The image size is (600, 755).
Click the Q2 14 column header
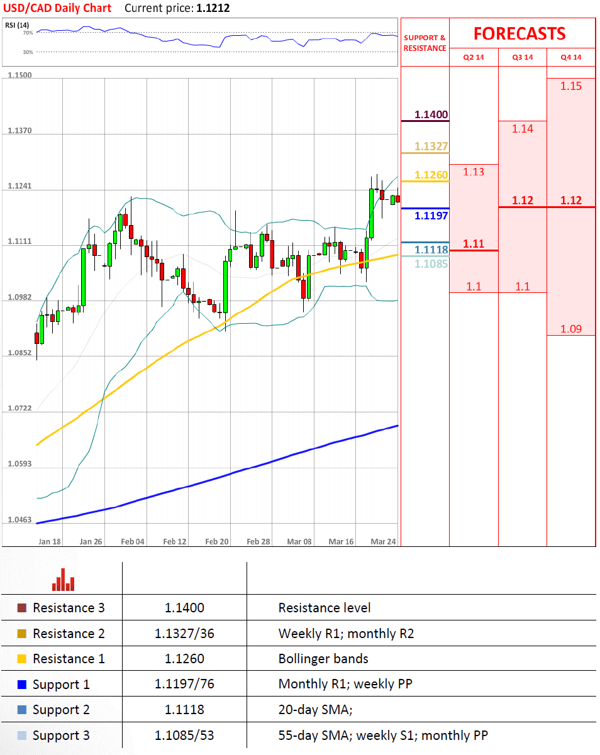474,57
